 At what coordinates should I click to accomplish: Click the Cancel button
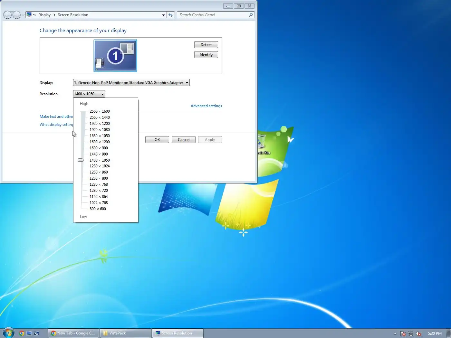184,140
